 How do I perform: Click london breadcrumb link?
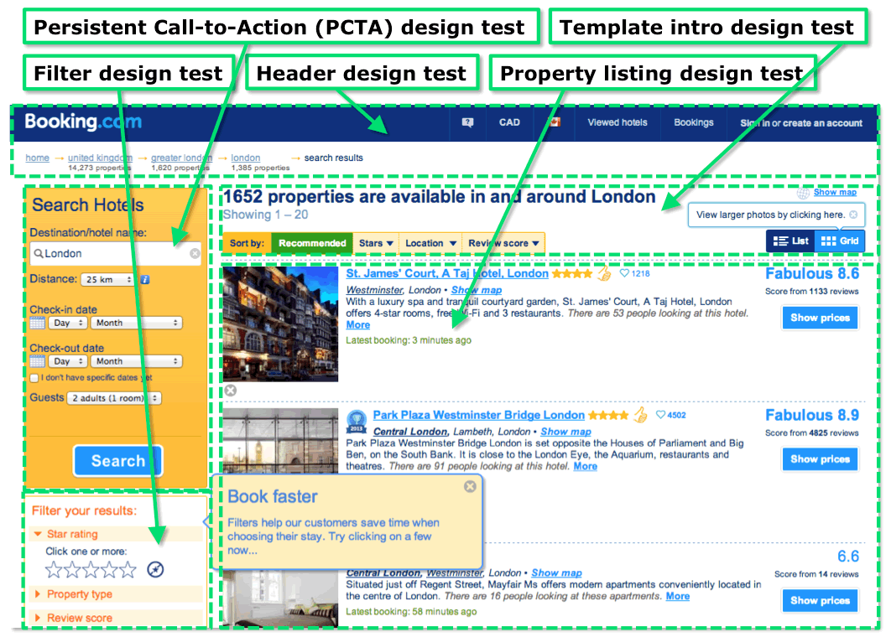[246, 158]
